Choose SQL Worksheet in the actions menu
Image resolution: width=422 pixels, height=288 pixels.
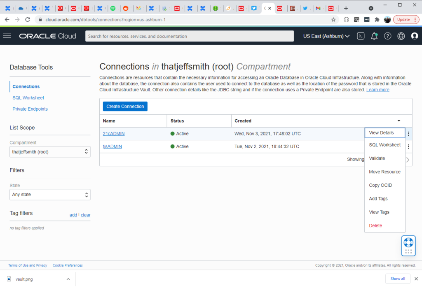click(384, 145)
